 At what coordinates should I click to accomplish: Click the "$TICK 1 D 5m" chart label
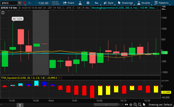tap(9, 8)
